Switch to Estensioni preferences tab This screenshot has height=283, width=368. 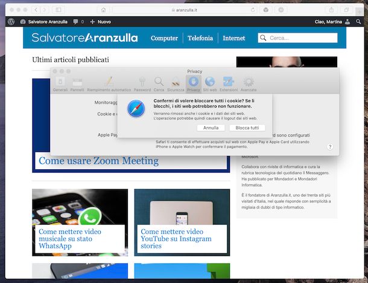pos(229,84)
